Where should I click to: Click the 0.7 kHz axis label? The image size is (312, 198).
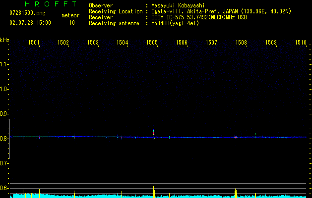(x=4, y=163)
